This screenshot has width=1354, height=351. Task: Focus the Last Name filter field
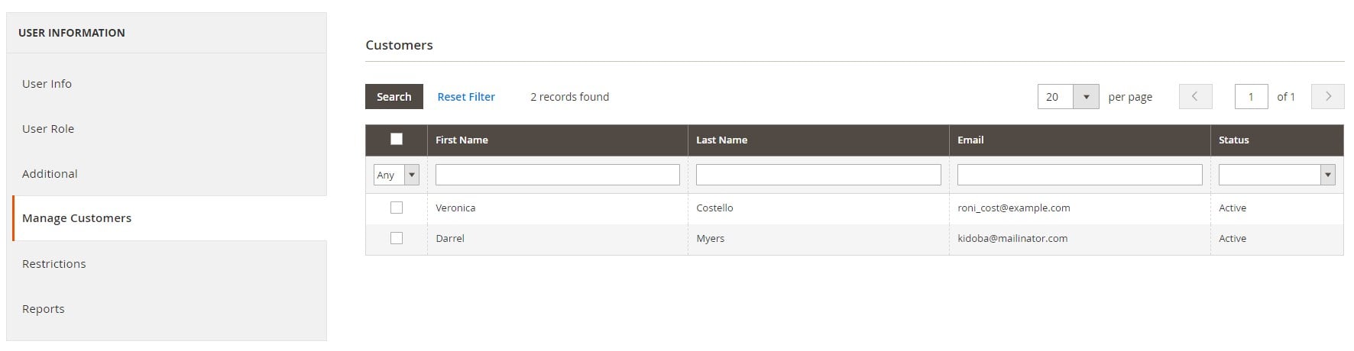coord(818,175)
